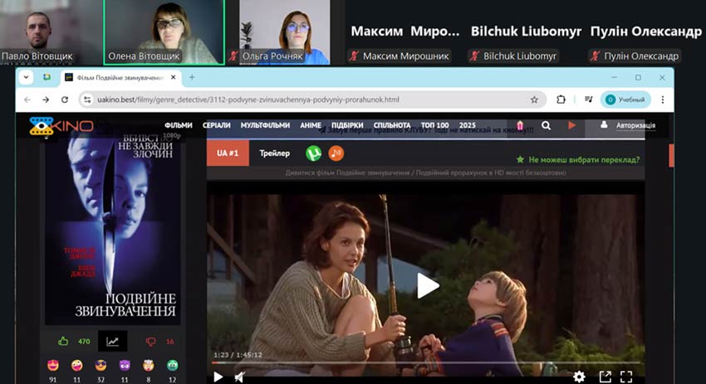Open the browser extensions puzzle icon
The width and height of the screenshot is (706, 384).
coord(561,100)
